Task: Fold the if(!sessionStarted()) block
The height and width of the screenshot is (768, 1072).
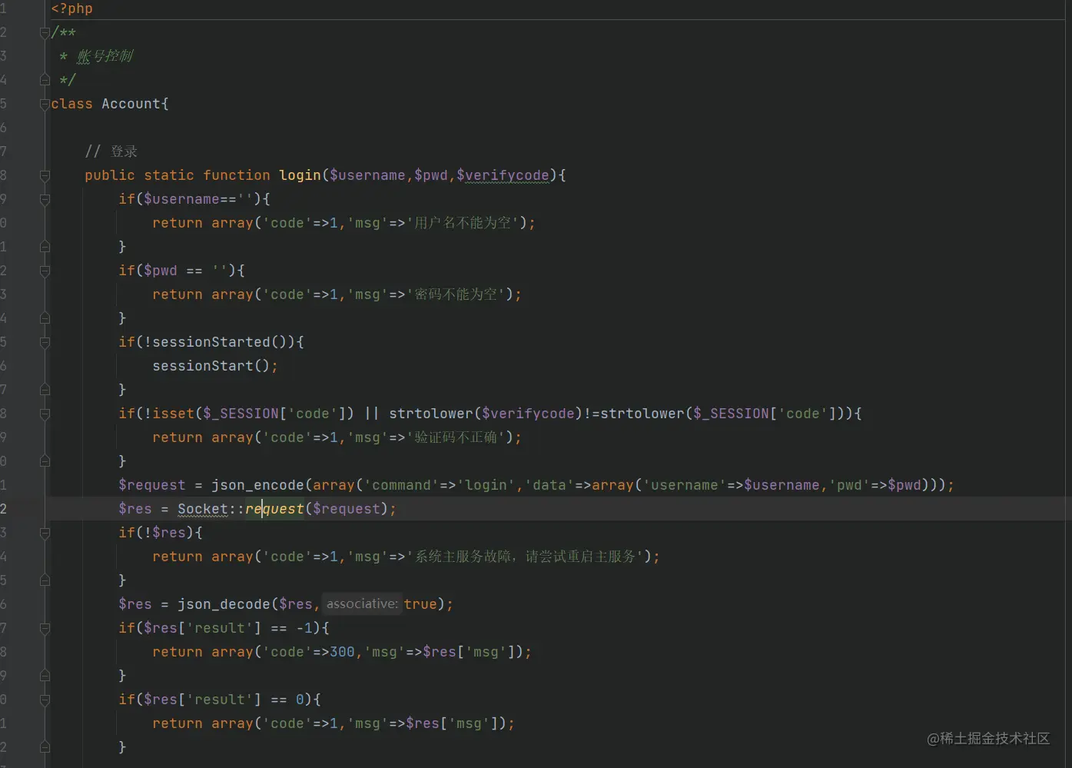Action: 45,342
